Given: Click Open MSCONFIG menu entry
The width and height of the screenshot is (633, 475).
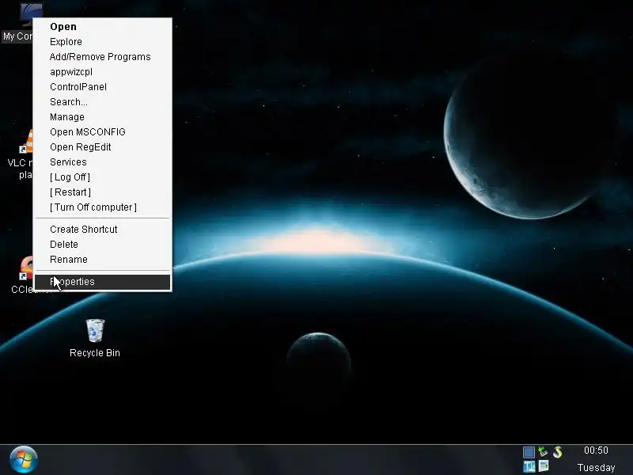Looking at the screenshot, I should click(x=103, y=131).
